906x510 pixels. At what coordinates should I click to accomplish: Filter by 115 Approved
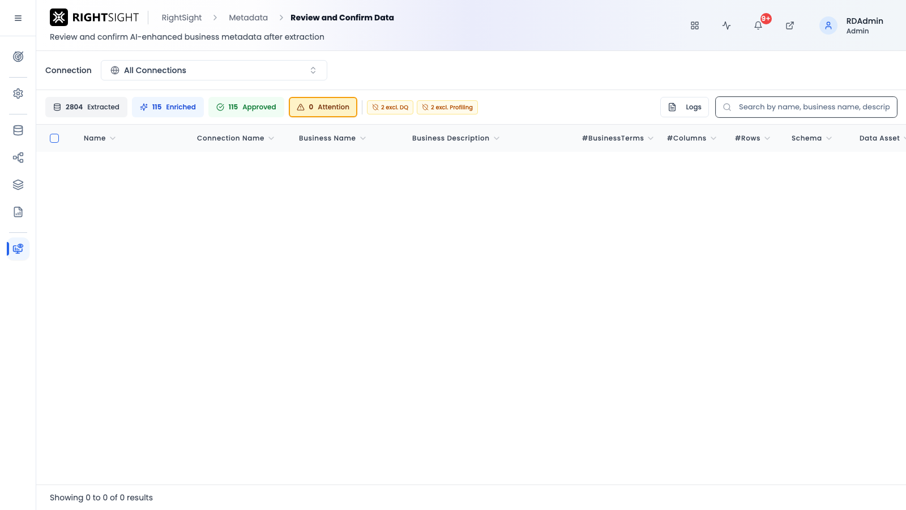coord(246,107)
